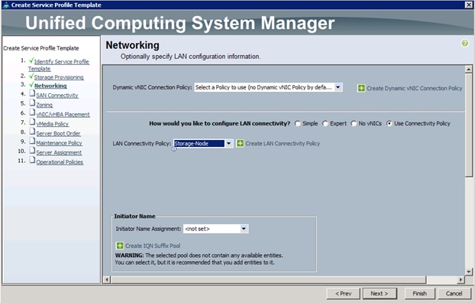This screenshot has width=475, height=303.
Task: Jump to the Zoning step
Action: (x=44, y=105)
